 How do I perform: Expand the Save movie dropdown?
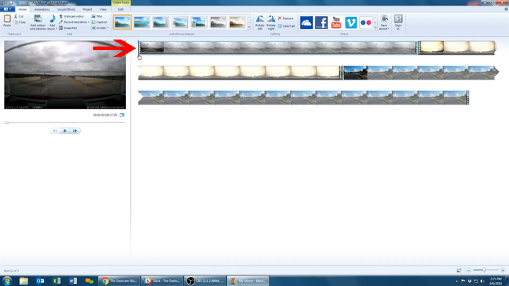385,28
